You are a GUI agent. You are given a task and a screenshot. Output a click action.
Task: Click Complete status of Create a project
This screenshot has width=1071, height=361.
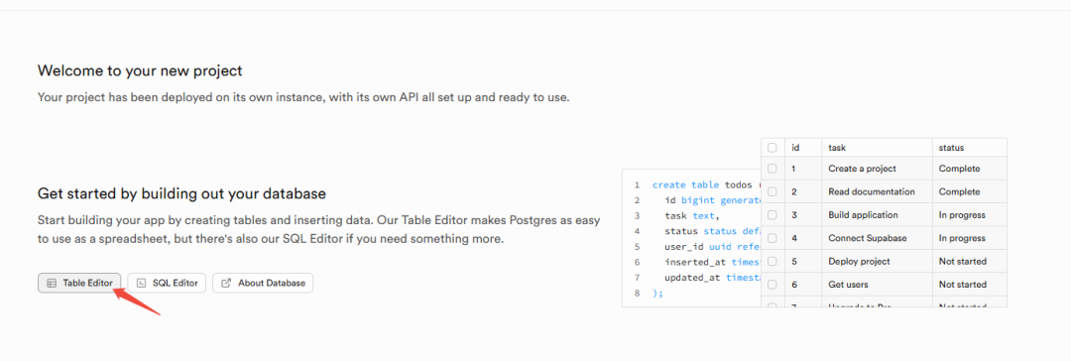point(969,169)
